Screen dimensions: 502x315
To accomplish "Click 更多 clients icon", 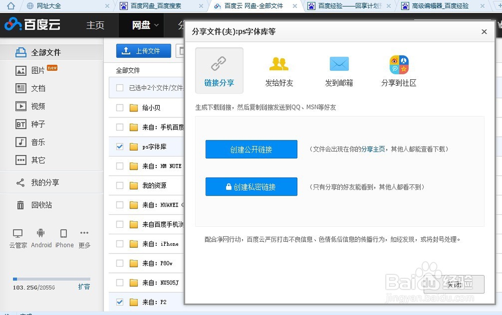I will click(84, 233).
